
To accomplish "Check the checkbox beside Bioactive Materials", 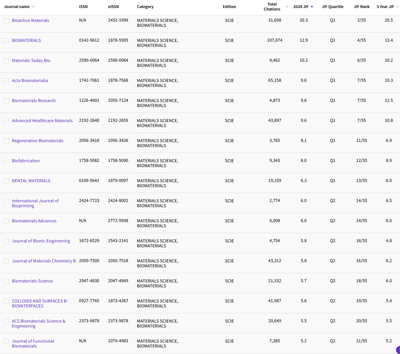I will point(6,20).
